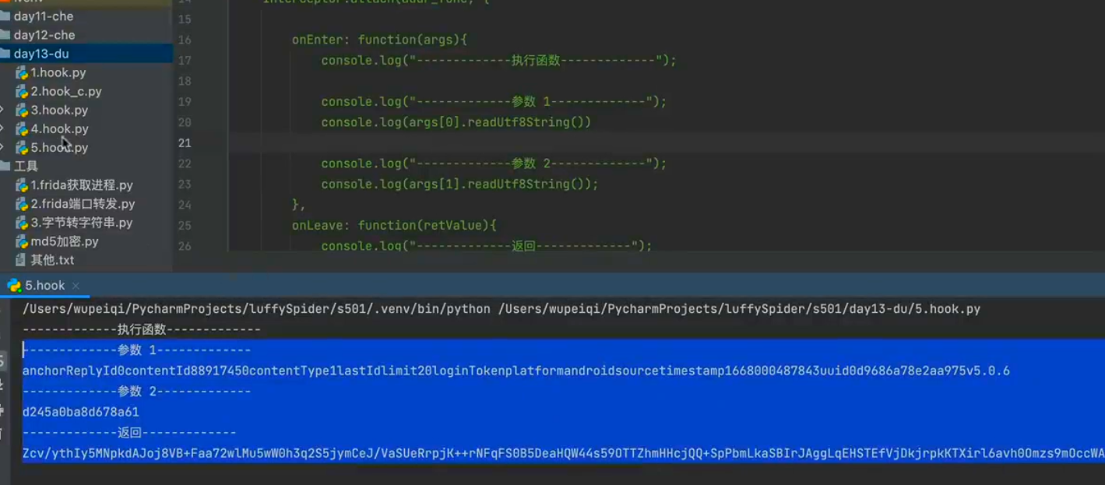
Task: Click the day12-che folder icon
Action: 6,35
